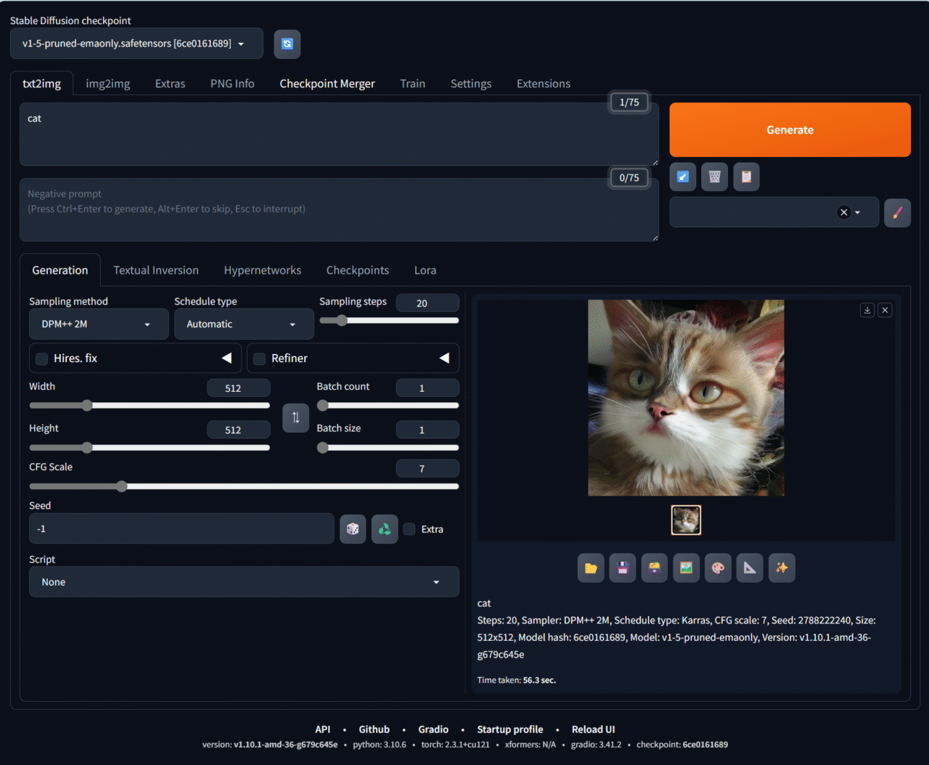Reuse seed from last generation

384,528
